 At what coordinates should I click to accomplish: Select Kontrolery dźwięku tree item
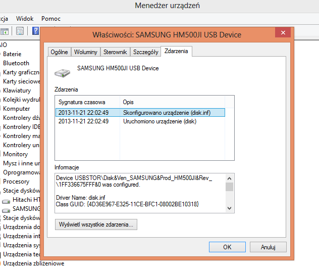[21, 118]
